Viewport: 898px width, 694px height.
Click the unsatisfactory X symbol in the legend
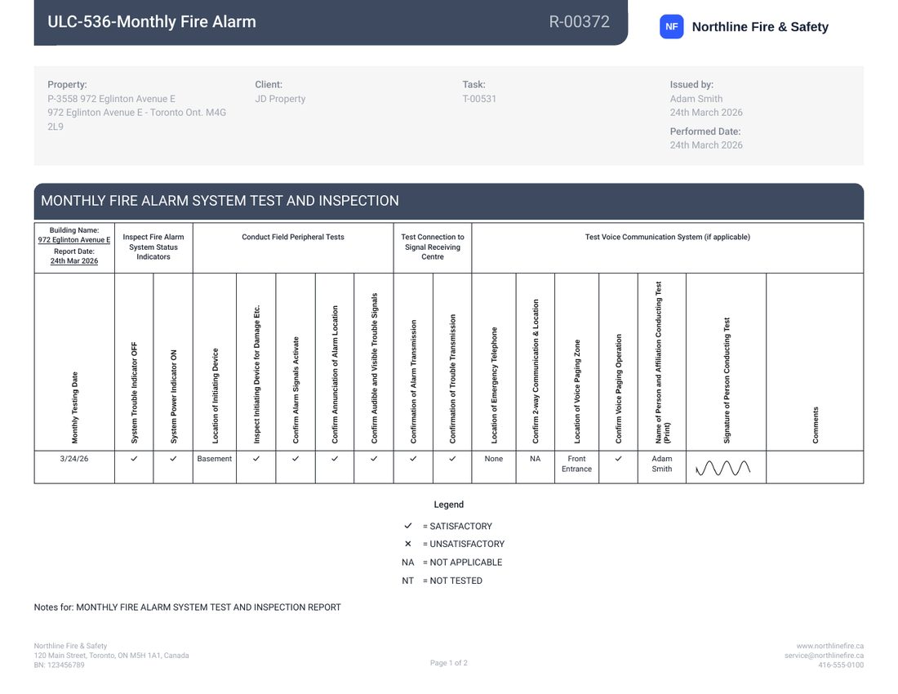[x=407, y=544]
